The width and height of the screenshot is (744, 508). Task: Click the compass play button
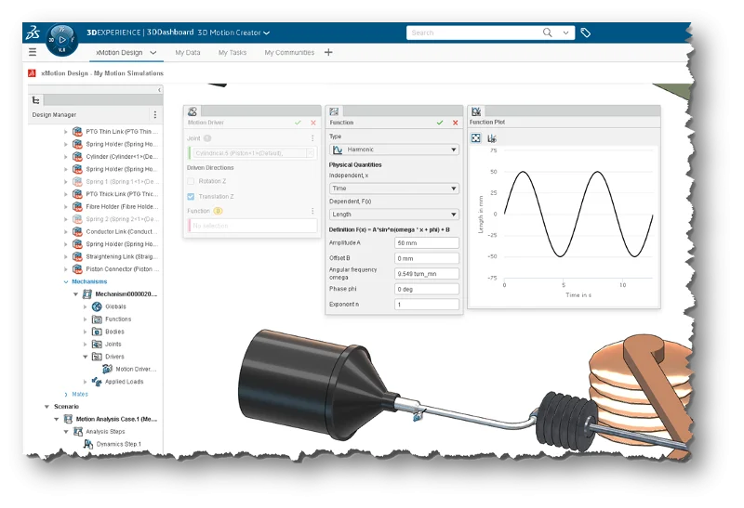click(x=62, y=40)
